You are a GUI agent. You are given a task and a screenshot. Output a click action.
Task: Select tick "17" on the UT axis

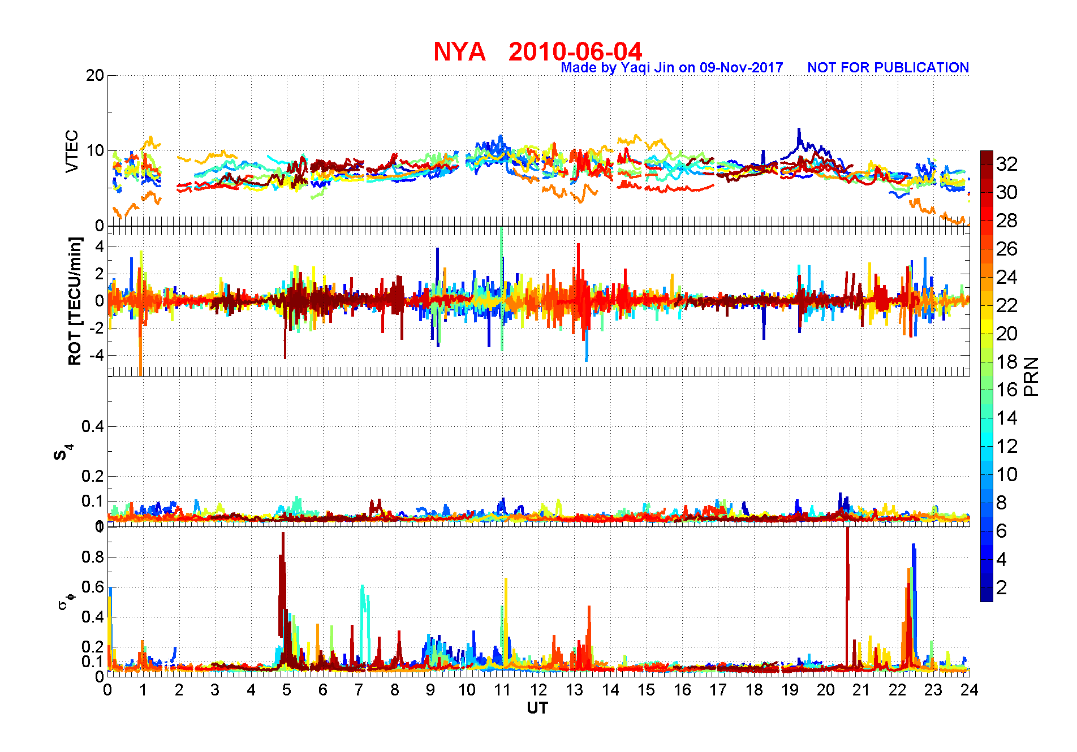(718, 690)
